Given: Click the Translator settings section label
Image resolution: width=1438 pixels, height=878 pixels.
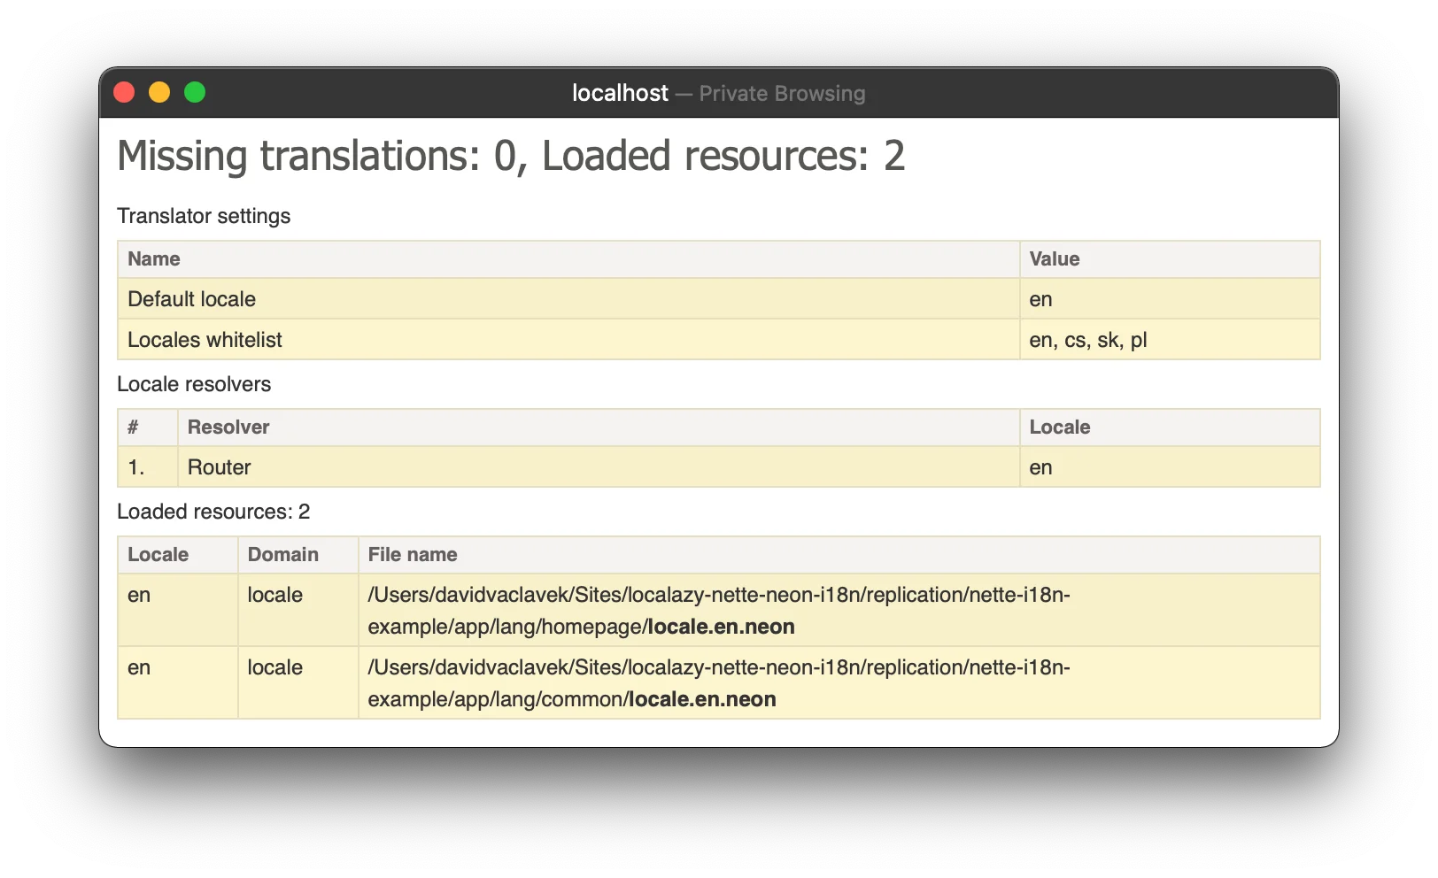Looking at the screenshot, I should pyautogui.click(x=204, y=216).
